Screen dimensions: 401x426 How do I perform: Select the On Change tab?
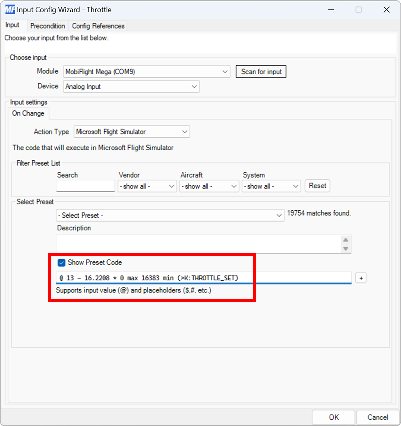pos(28,113)
